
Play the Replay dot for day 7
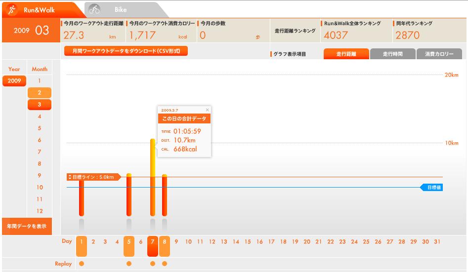coord(153,264)
